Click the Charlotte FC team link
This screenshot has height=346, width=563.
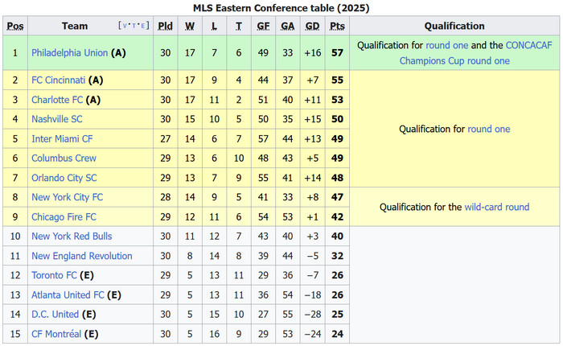coord(57,100)
